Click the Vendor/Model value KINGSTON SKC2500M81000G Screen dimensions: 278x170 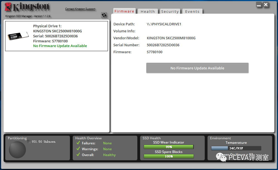(171, 38)
